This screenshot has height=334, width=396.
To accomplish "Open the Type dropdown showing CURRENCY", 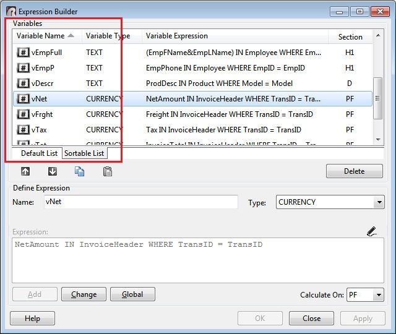I will coord(379,202).
